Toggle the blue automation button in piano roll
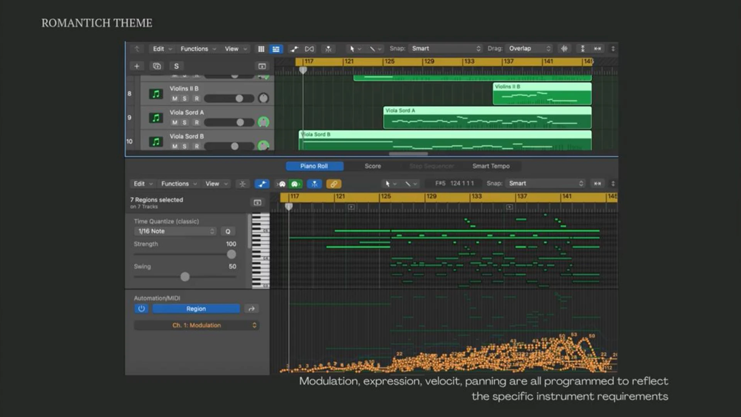 262,184
